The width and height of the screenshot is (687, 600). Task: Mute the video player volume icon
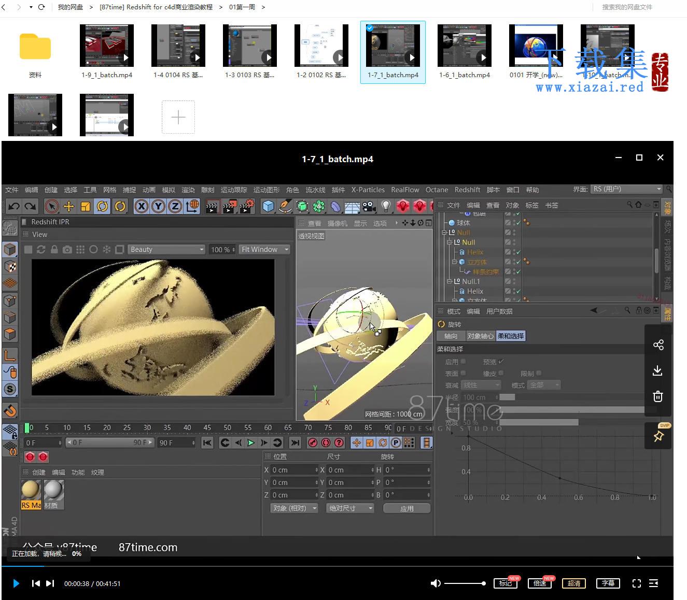click(436, 583)
